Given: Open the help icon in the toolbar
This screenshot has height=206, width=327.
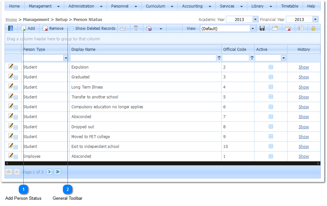Looking at the screenshot, I should click(11, 28).
